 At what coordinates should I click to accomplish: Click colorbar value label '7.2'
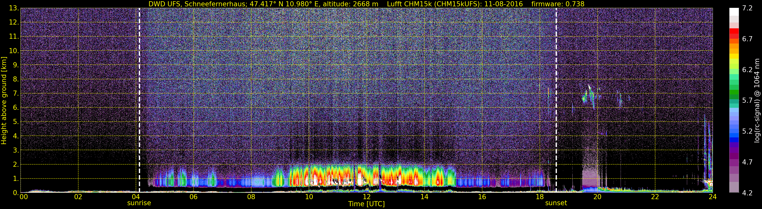(x=747, y=8)
